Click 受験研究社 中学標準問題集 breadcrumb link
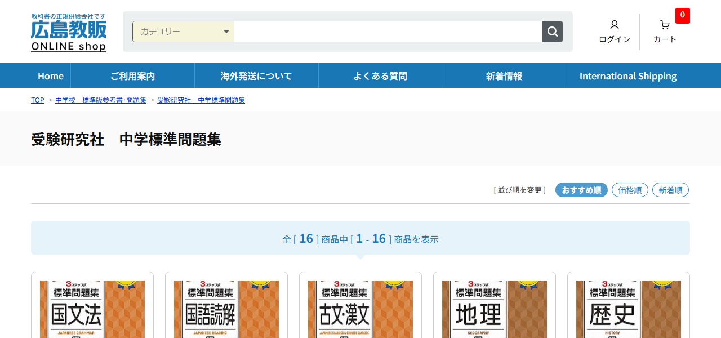The image size is (721, 338). [201, 100]
